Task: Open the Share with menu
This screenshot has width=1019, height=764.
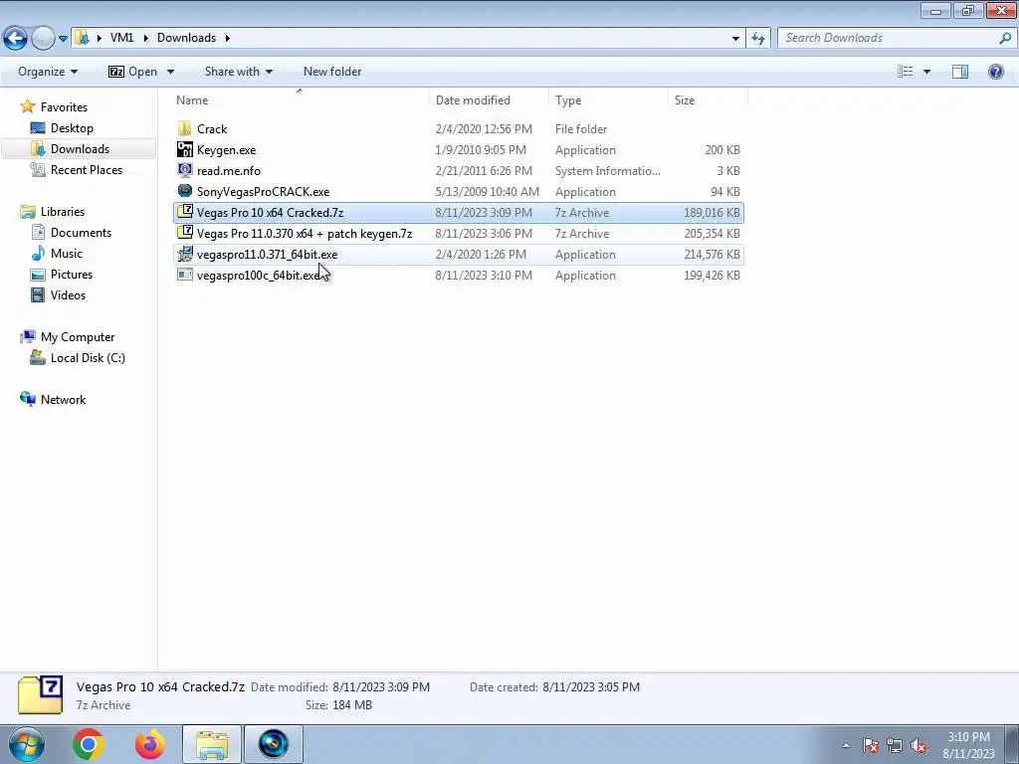Action: point(239,72)
